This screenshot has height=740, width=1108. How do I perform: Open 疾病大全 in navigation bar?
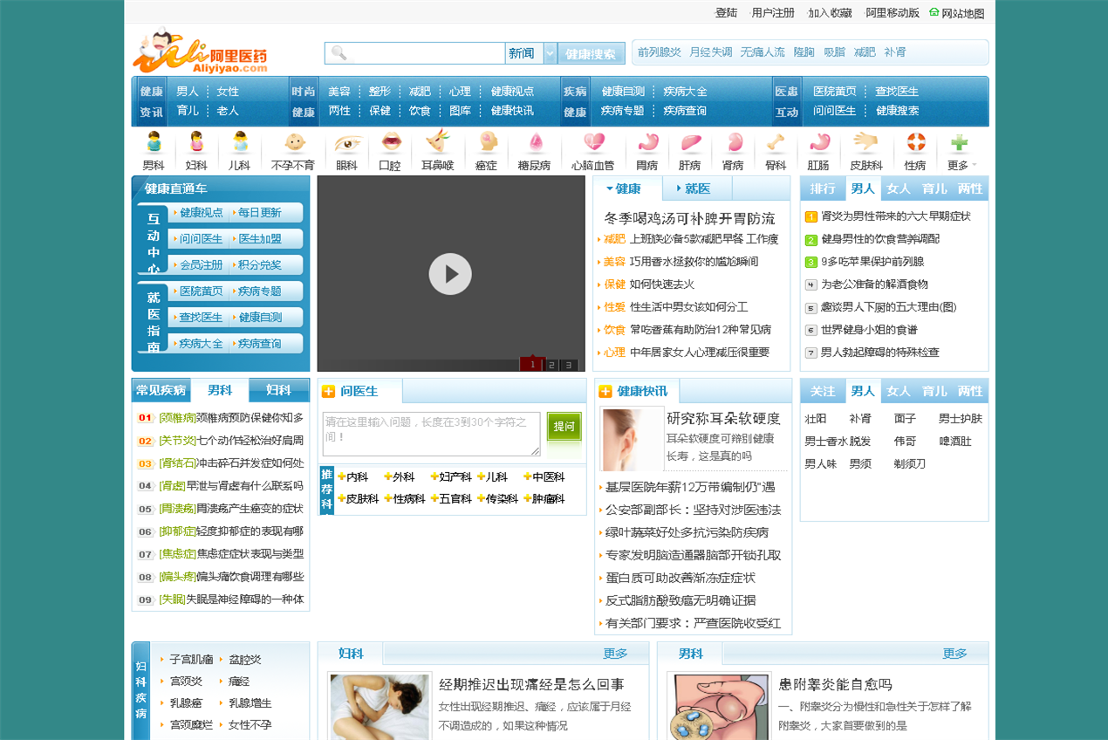pyautogui.click(x=685, y=92)
